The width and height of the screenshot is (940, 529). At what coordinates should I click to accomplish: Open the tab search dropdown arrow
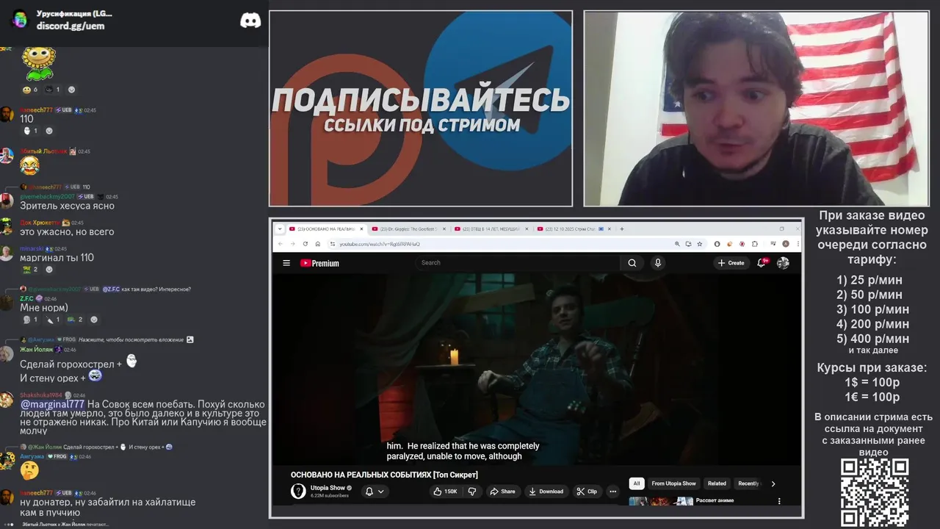[280, 228]
